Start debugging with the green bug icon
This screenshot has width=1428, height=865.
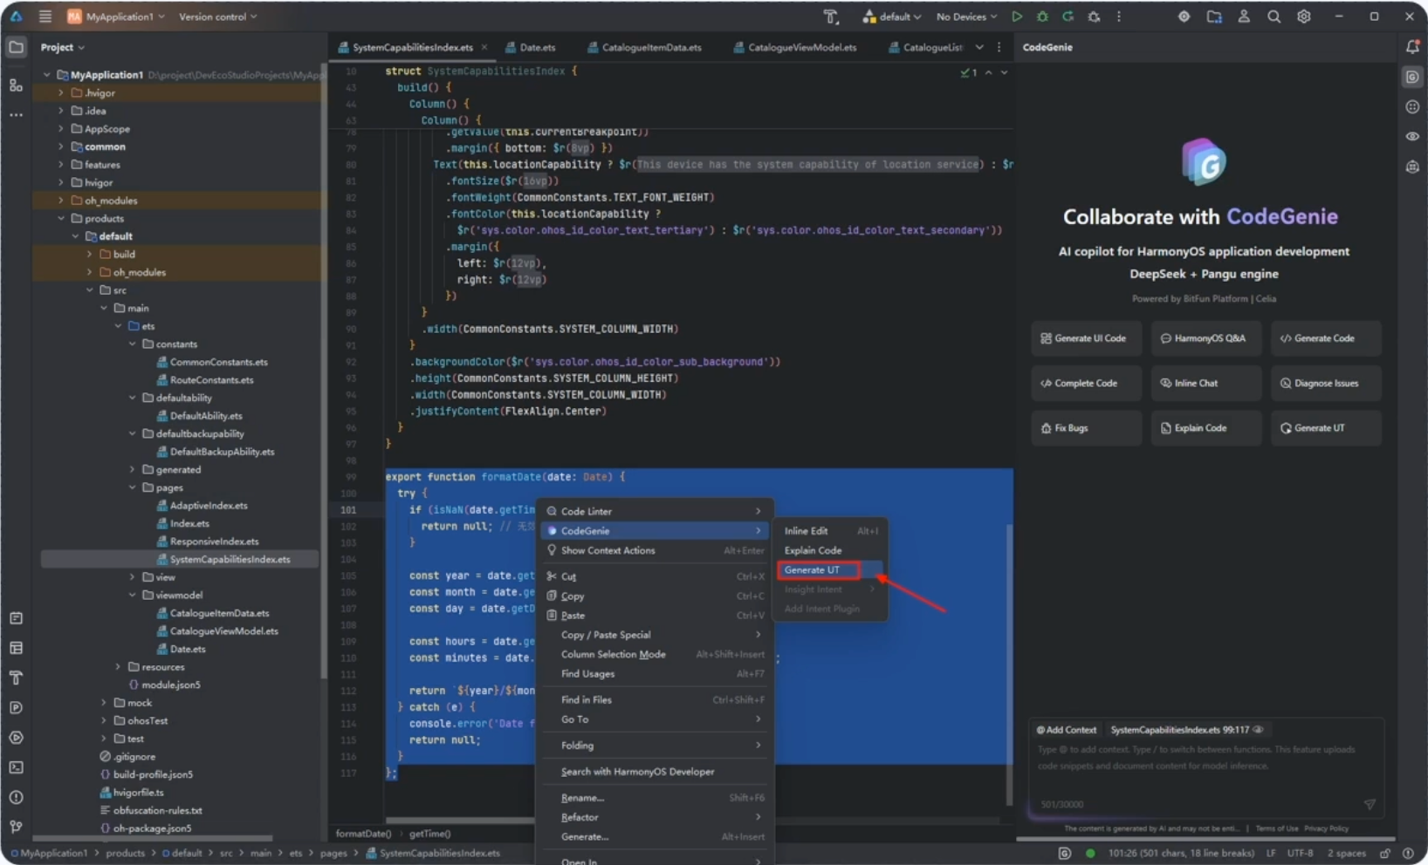(1042, 17)
